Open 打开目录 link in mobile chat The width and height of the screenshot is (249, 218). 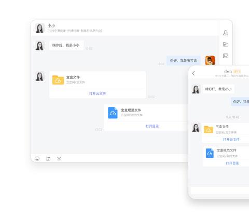coord(232,163)
